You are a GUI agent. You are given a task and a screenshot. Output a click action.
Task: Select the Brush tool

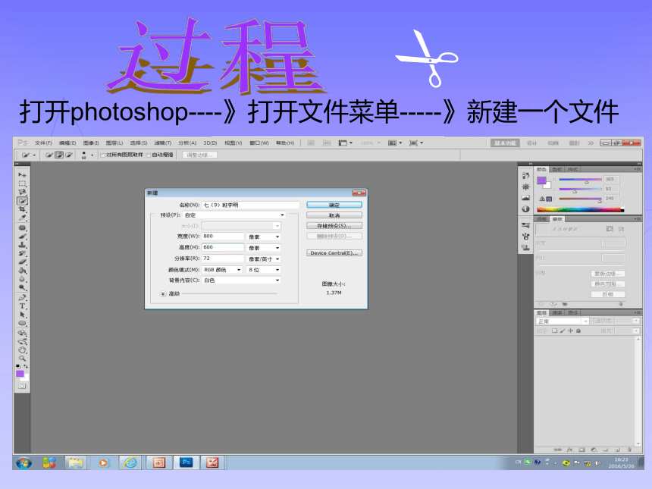(22, 237)
